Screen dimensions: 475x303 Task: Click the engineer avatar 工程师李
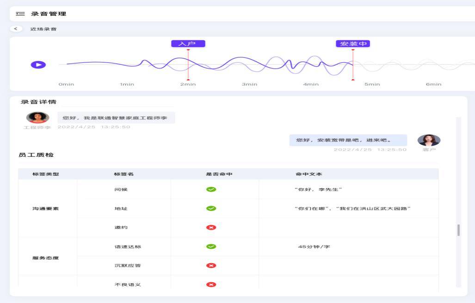point(37,117)
